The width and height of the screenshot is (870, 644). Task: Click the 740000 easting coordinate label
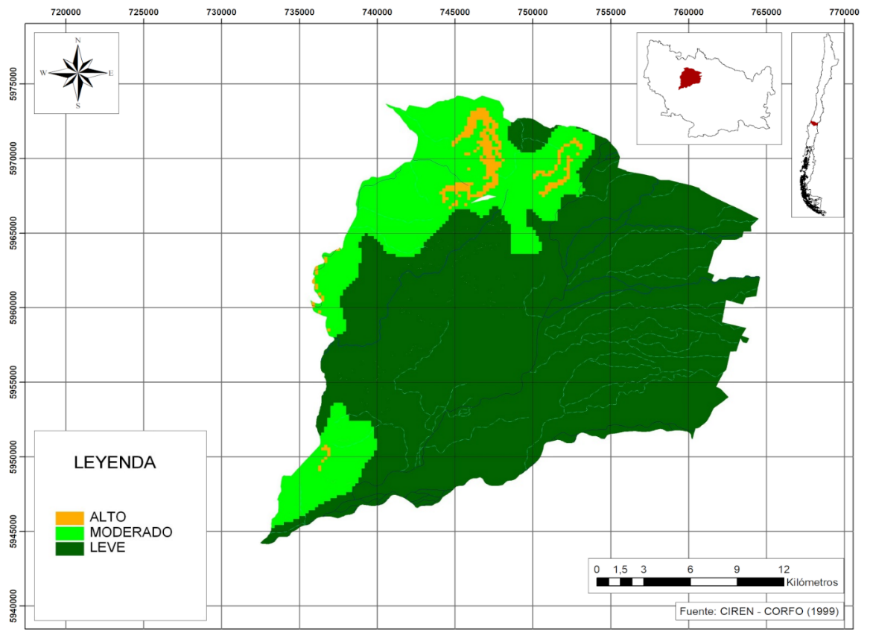pyautogui.click(x=377, y=12)
